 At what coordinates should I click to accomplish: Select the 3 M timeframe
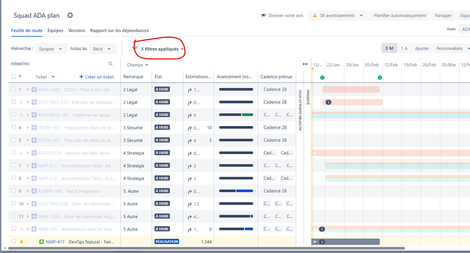(389, 48)
